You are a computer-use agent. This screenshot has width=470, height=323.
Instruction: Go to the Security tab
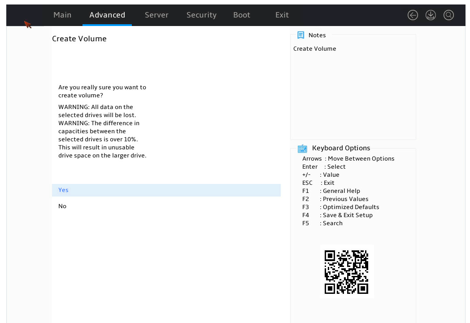[x=201, y=15]
